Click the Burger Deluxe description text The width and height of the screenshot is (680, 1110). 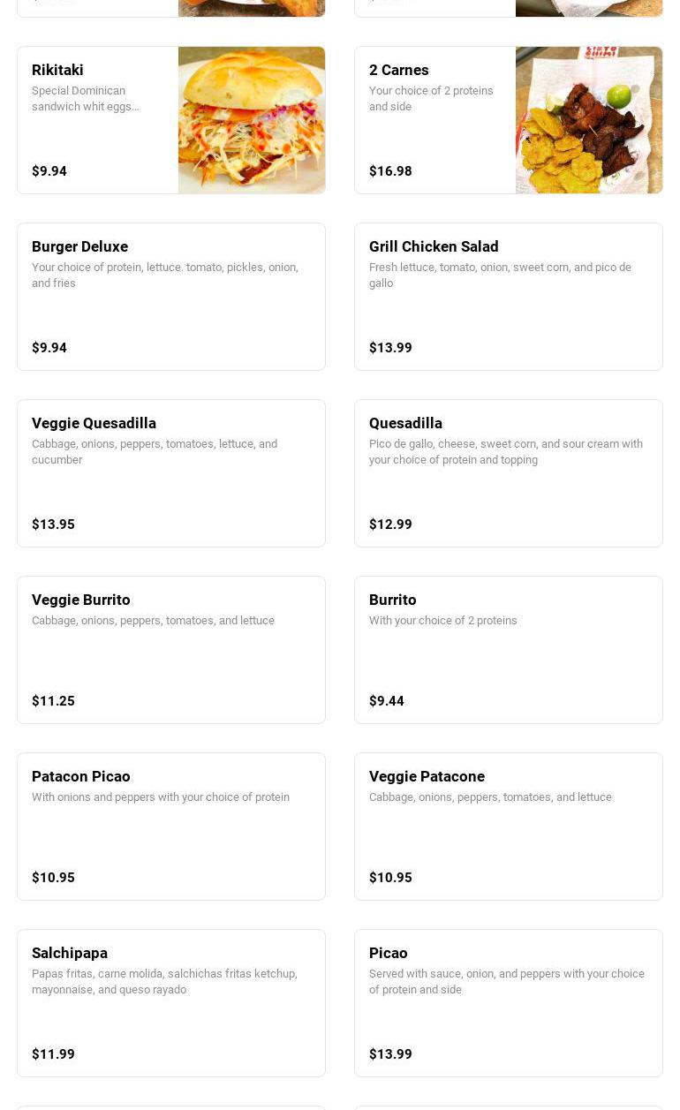click(x=165, y=275)
